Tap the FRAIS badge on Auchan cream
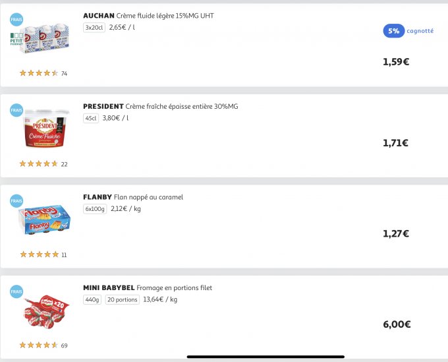Viewport: 448px width, 362px height. pos(16,19)
